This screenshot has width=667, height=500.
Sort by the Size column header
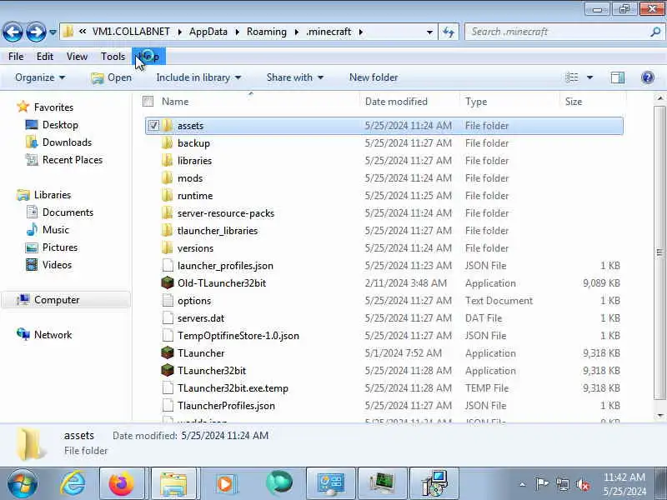pos(574,102)
